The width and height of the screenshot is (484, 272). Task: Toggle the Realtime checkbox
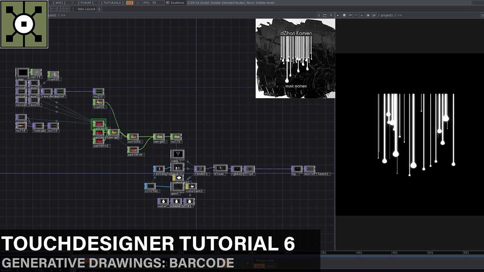(168, 3)
